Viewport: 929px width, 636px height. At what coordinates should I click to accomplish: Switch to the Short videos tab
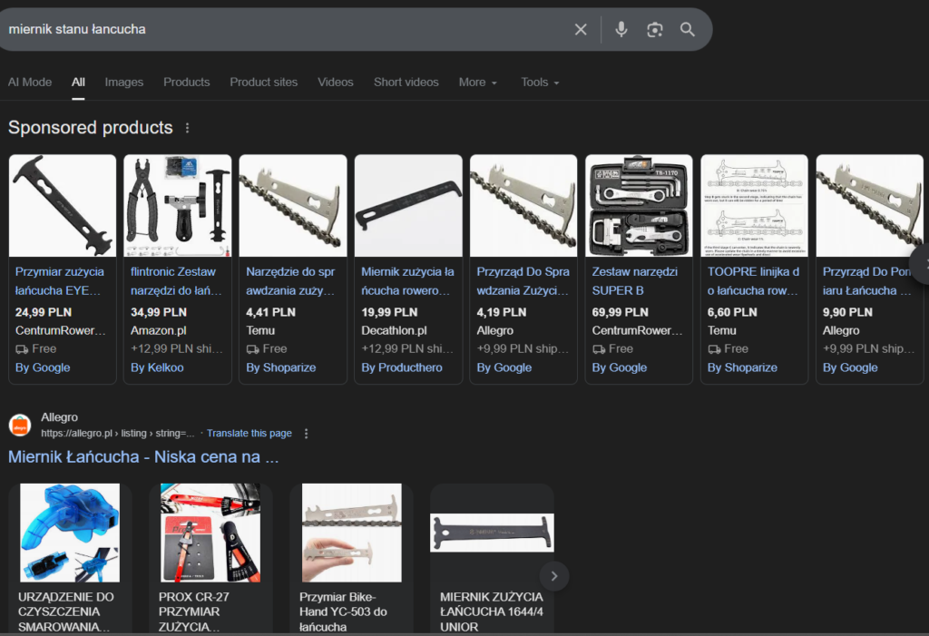[406, 82]
